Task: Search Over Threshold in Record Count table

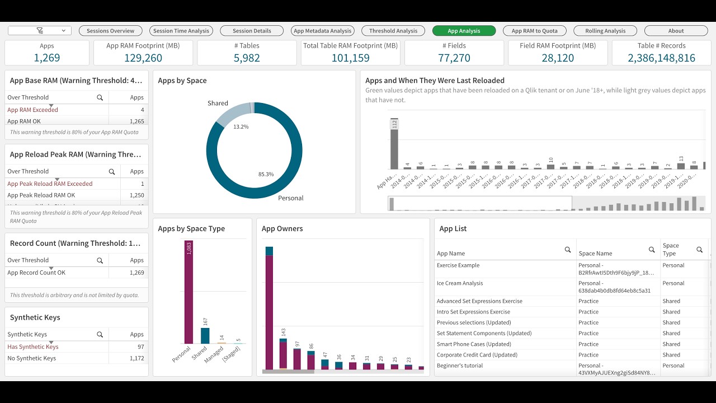Action: click(x=100, y=260)
